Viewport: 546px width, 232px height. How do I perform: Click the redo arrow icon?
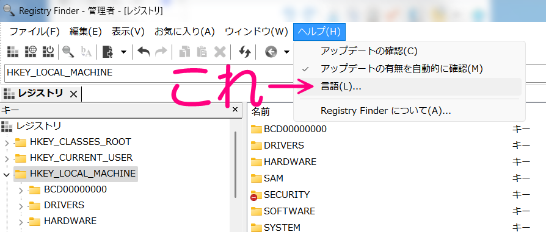click(x=161, y=52)
